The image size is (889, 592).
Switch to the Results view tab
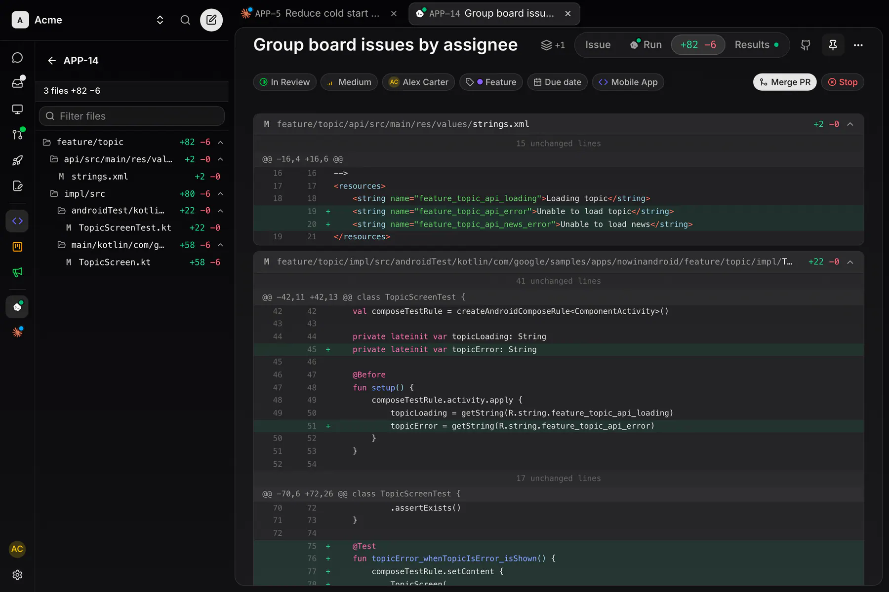(x=757, y=45)
